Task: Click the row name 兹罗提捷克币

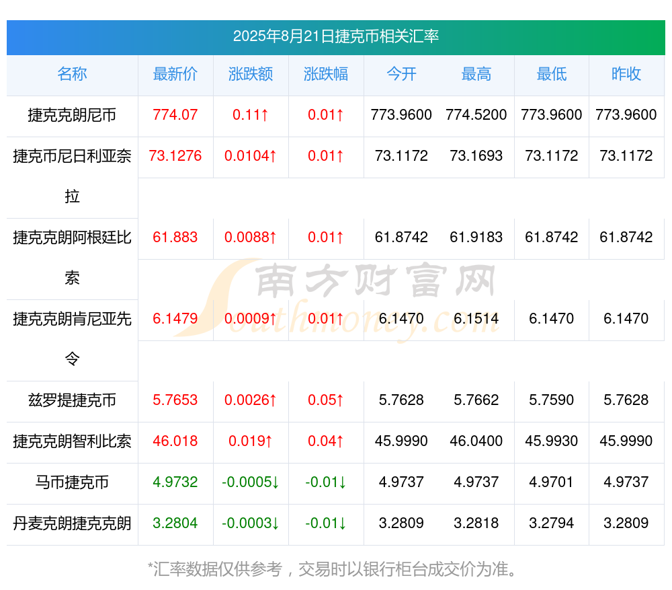Action: [x=72, y=400]
